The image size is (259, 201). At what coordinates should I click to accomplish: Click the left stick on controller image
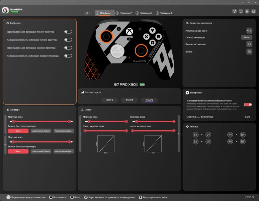pyautogui.click(x=106, y=36)
